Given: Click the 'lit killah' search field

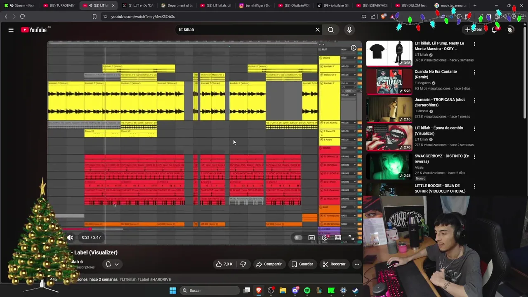Looking at the screenshot, I should coord(245,30).
